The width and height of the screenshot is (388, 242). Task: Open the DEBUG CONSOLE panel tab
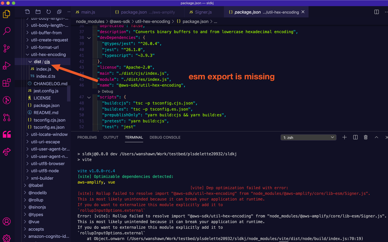165,137
